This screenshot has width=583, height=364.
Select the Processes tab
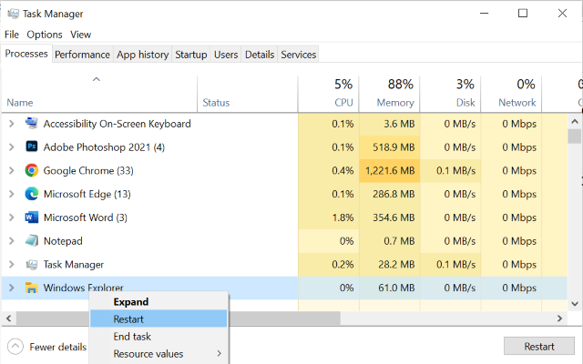tap(26, 54)
